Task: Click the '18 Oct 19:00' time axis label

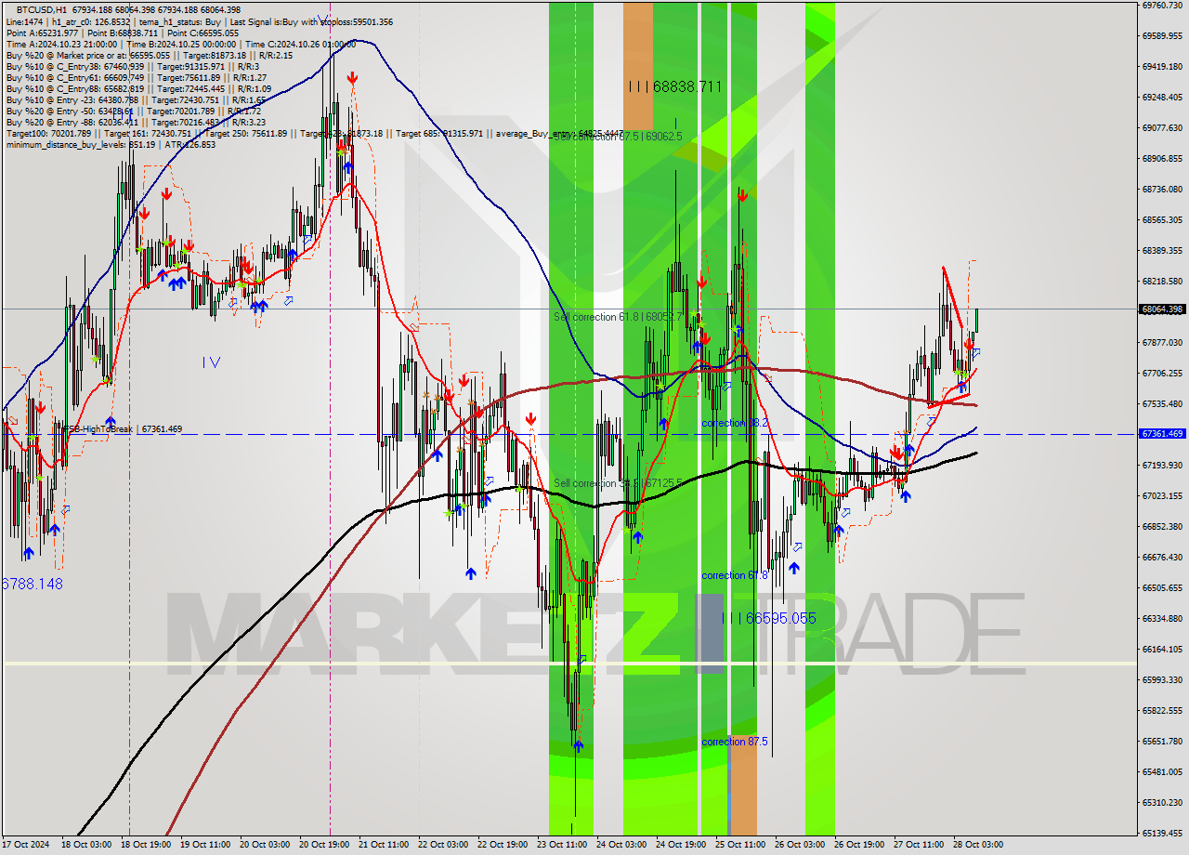Action: tap(144, 845)
